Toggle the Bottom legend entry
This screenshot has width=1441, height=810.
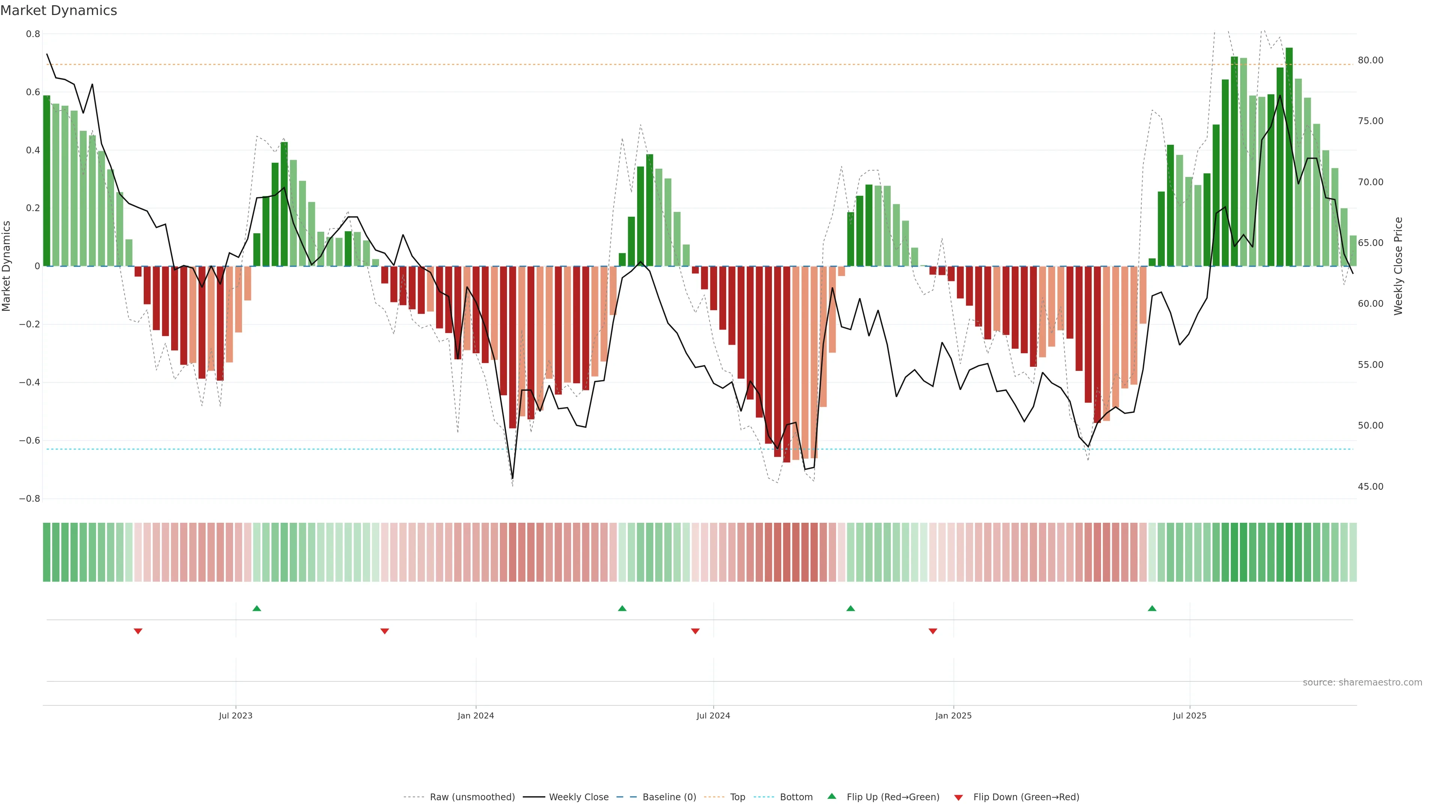(x=796, y=797)
